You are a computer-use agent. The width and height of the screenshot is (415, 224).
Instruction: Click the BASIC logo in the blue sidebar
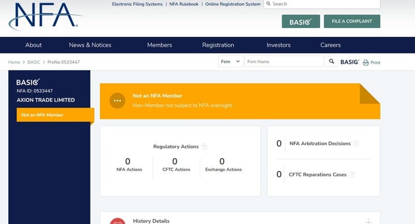click(x=28, y=82)
